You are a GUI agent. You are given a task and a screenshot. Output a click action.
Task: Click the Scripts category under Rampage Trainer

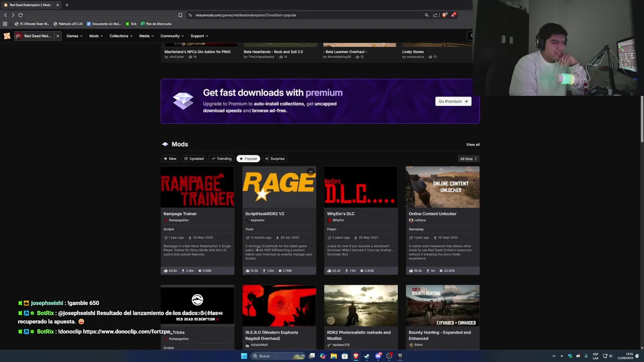click(169, 229)
